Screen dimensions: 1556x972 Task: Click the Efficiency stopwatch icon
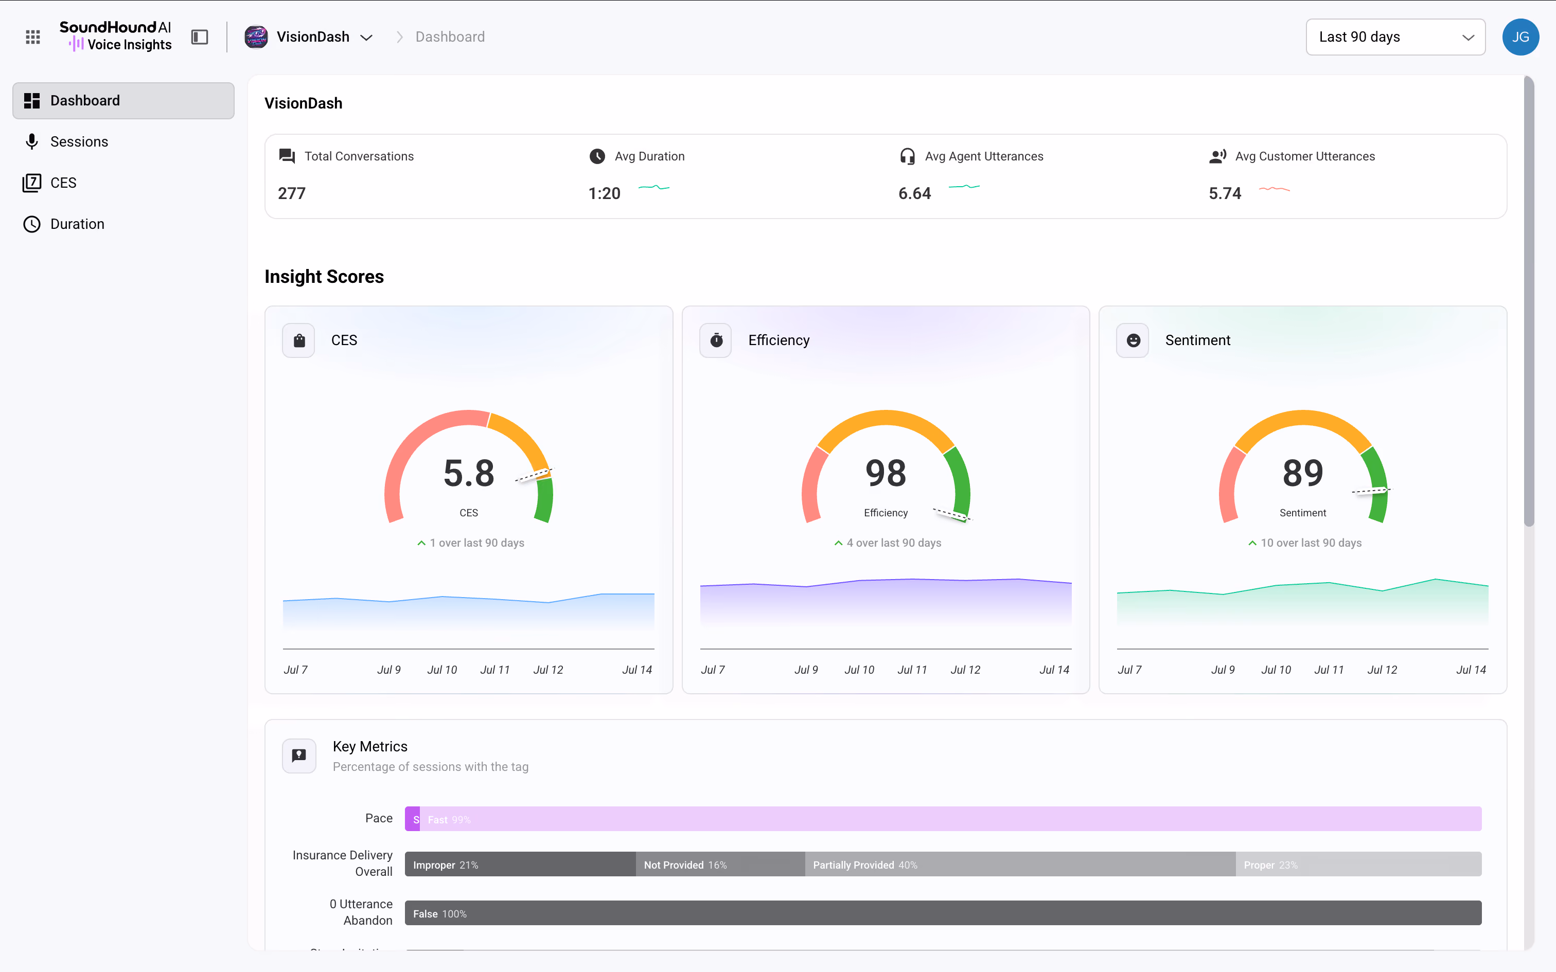(x=716, y=340)
